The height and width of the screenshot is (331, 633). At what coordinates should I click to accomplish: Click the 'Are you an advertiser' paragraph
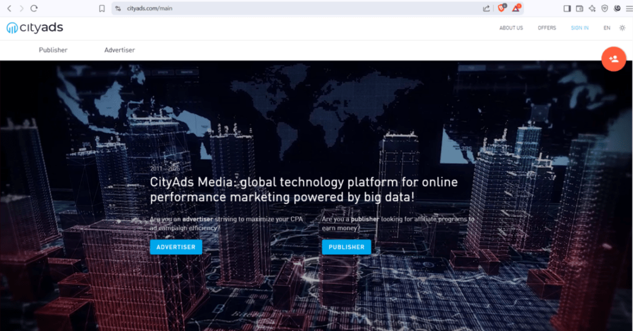point(226,223)
